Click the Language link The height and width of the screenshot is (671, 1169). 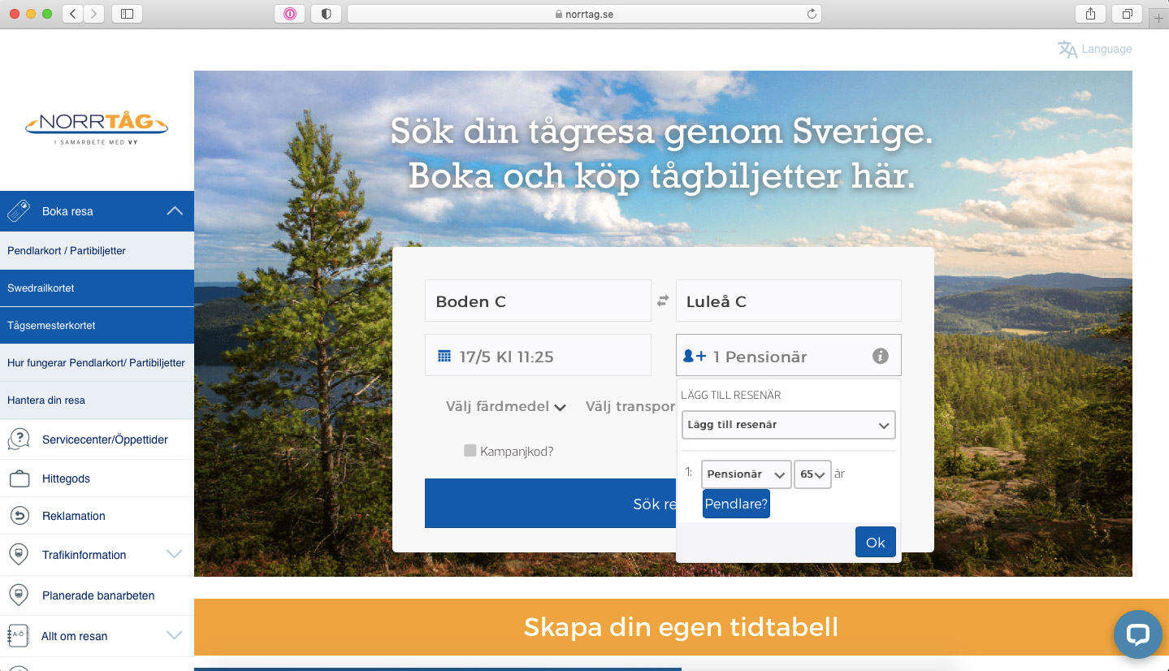coord(1106,49)
